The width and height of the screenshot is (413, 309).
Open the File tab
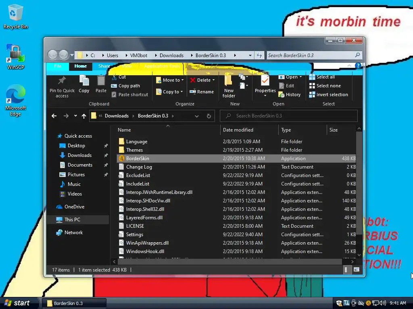click(x=58, y=66)
